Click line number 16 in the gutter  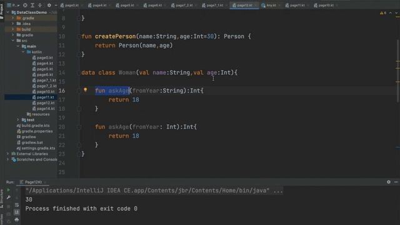point(62,91)
